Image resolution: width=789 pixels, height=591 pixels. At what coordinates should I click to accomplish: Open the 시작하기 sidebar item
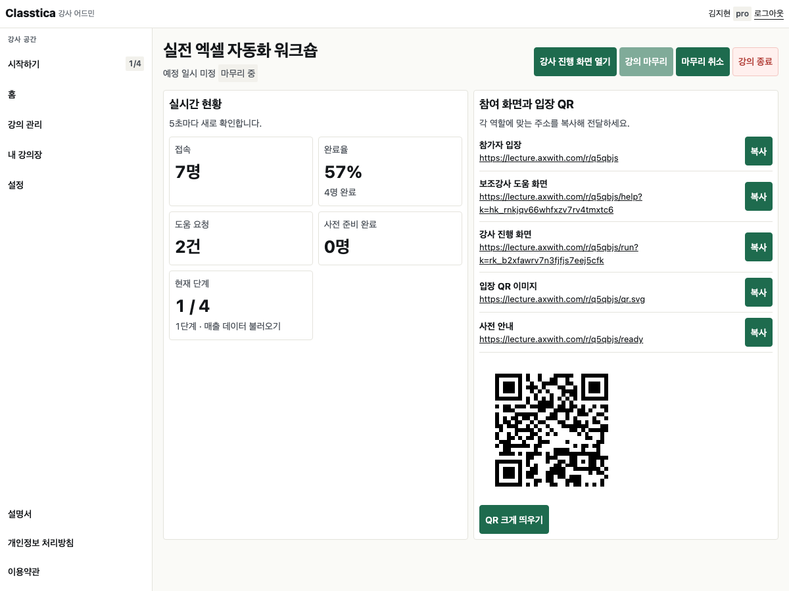[76, 64]
